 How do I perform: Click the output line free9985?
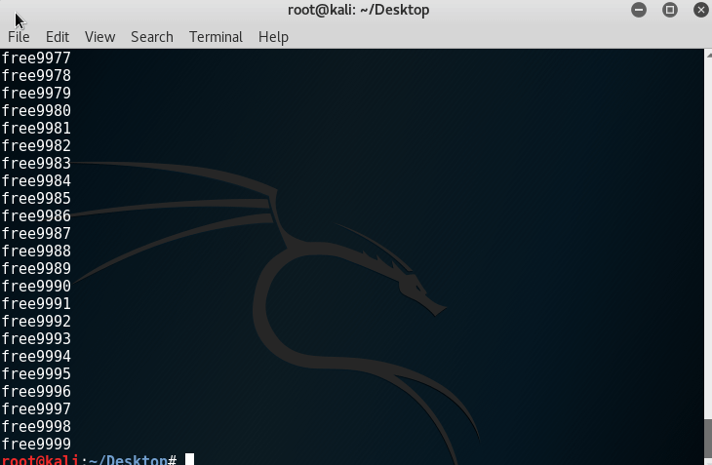tap(36, 198)
